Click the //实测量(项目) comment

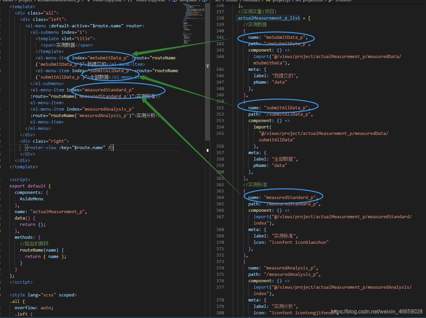(257, 11)
